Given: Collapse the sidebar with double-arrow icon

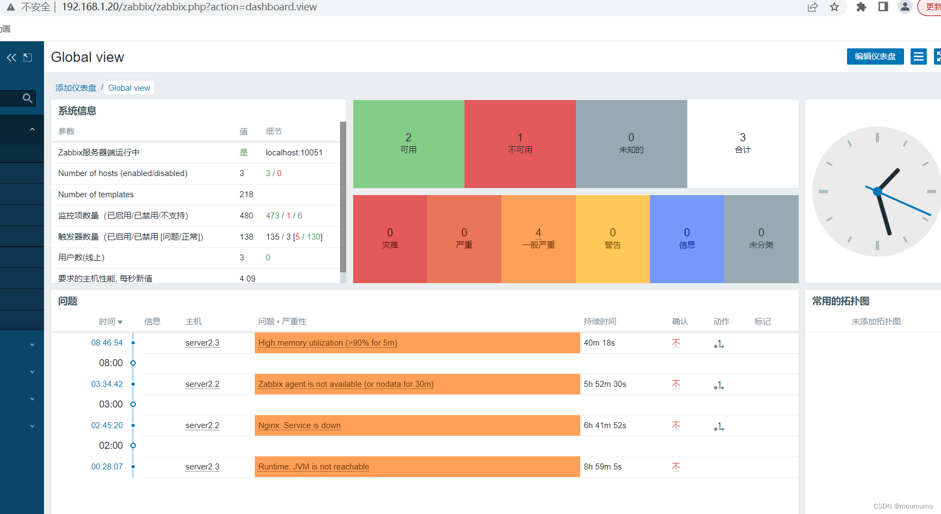Looking at the screenshot, I should coord(11,58).
